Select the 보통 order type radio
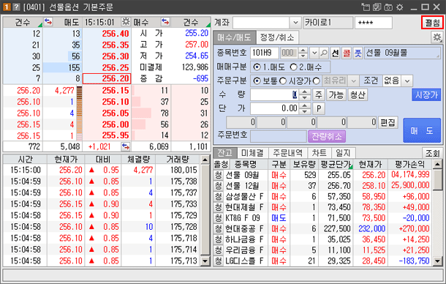The height and width of the screenshot is (284, 446). click(257, 81)
